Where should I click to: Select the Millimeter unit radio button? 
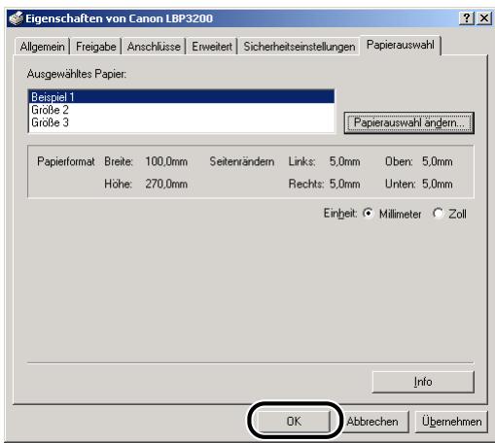pyautogui.click(x=368, y=214)
